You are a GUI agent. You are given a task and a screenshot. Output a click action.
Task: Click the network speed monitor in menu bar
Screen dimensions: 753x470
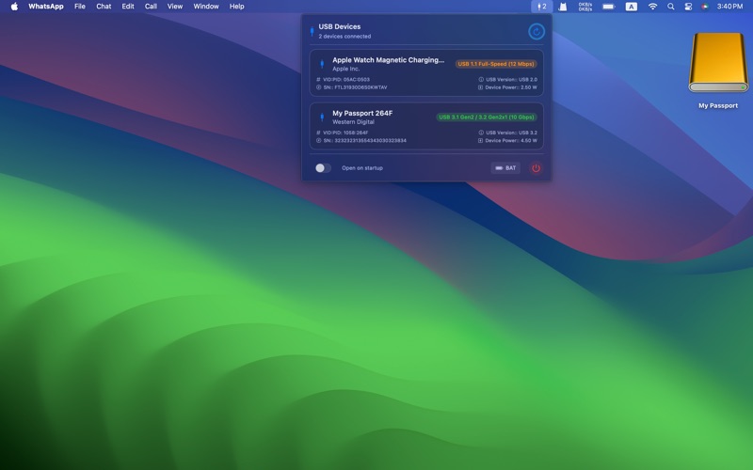click(585, 7)
